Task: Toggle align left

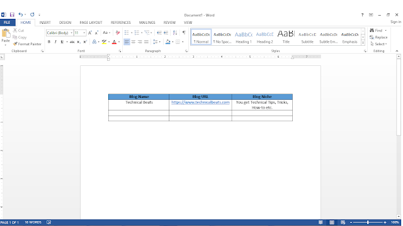Action: pyautogui.click(x=127, y=42)
